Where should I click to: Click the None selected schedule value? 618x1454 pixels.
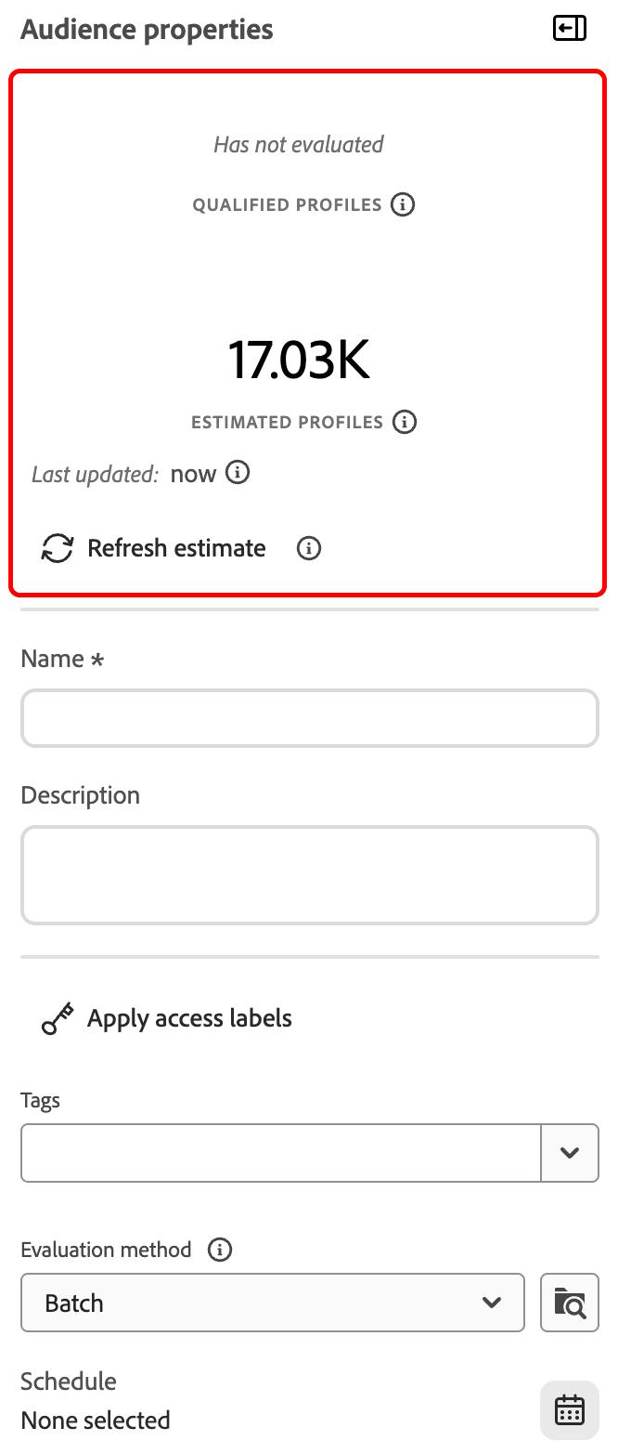(x=96, y=1421)
